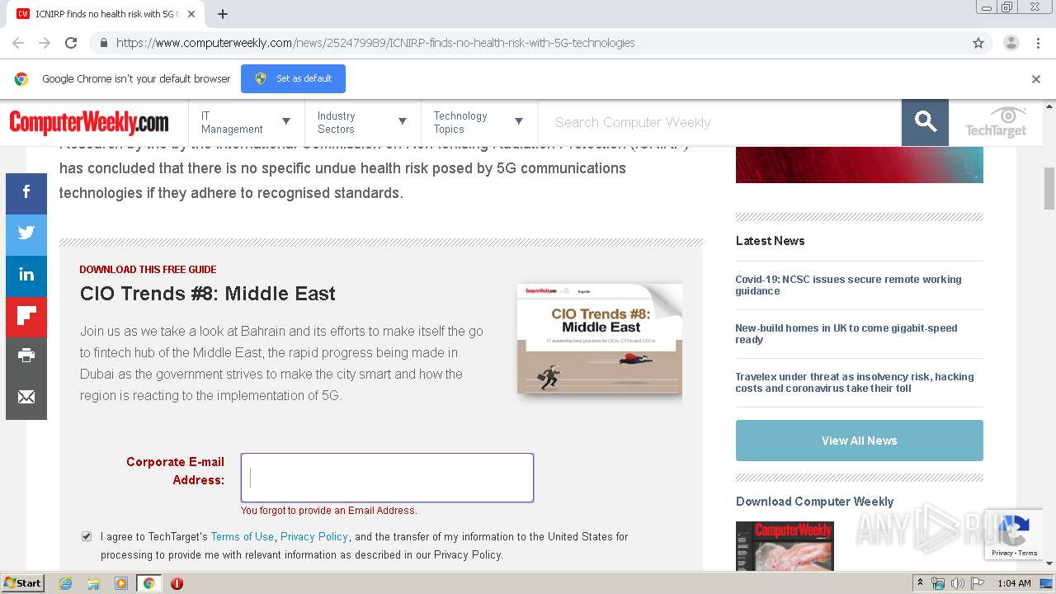Open the volume control in the tray
The height and width of the screenshot is (594, 1056).
click(957, 583)
